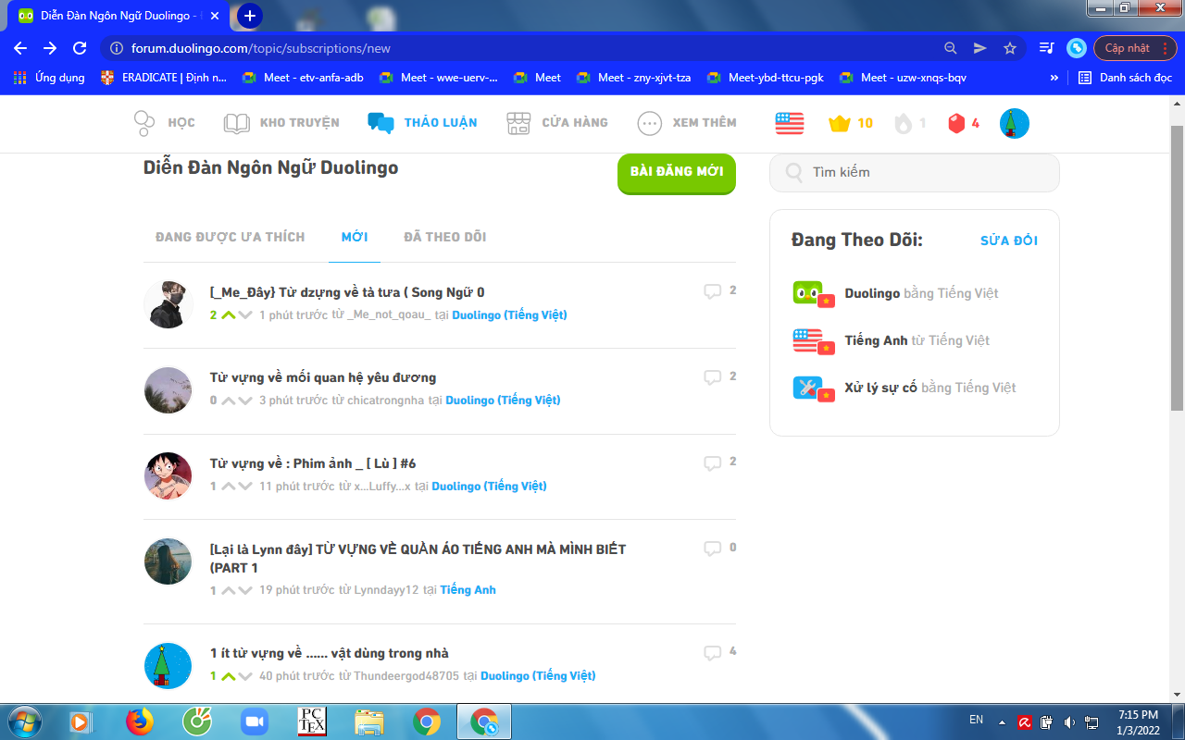Click browser back arrow
The height and width of the screenshot is (740, 1185).
(x=20, y=48)
